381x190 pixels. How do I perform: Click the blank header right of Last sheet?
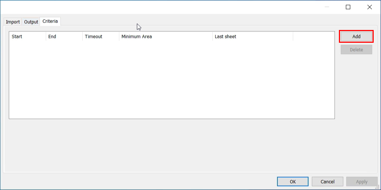pos(313,37)
